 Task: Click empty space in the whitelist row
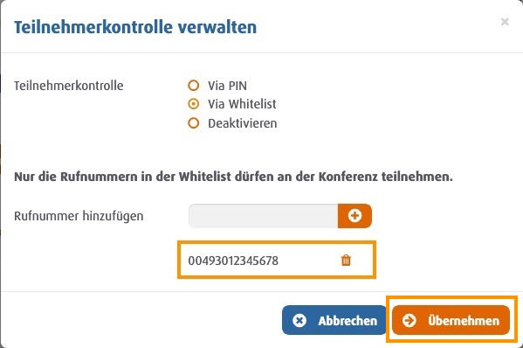[x=308, y=261]
